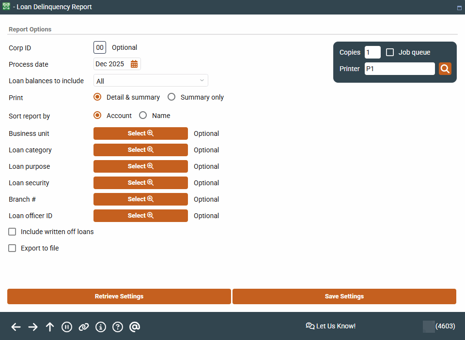This screenshot has height=340, width=465.
Task: Tick the Export to file checkbox
Action: click(x=13, y=248)
